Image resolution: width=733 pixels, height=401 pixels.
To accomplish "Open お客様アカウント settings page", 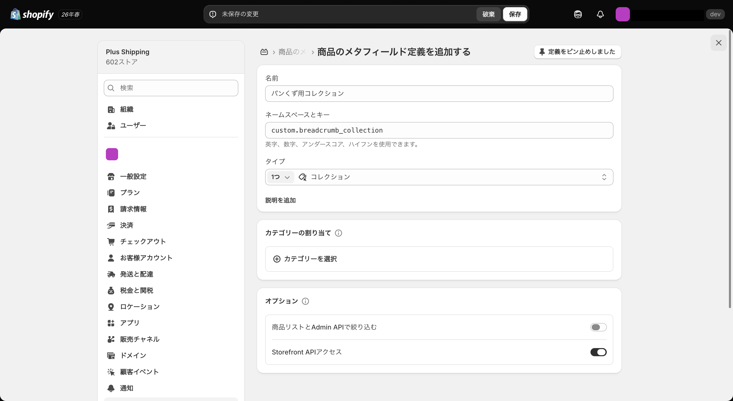I will click(171, 258).
